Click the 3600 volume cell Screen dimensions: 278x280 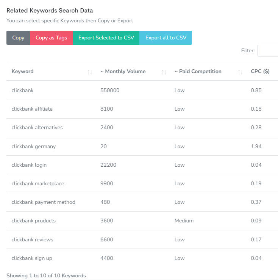[106, 221]
